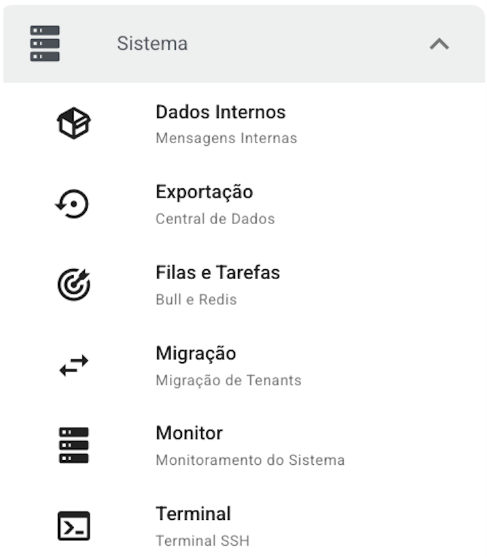Launch the Terminal menu entry
The height and width of the screenshot is (557, 487).
(x=193, y=514)
